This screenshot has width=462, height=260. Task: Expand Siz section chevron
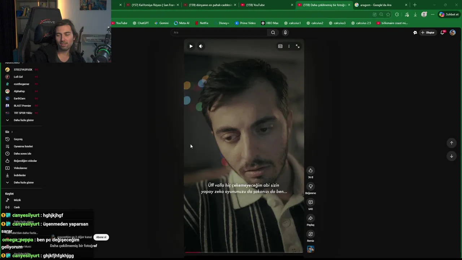click(x=12, y=132)
